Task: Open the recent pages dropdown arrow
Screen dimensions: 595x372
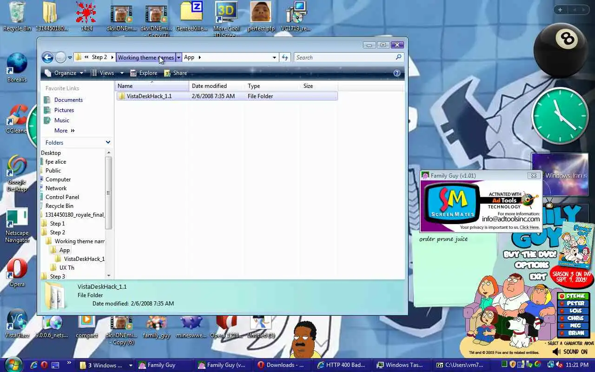Action: point(70,58)
